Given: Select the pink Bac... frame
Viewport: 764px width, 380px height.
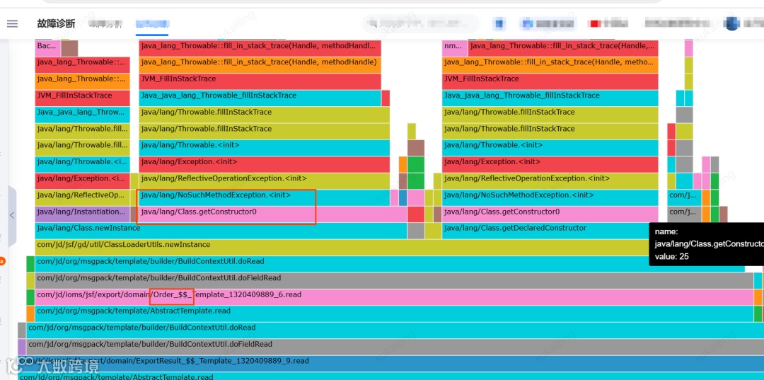Looking at the screenshot, I should tap(48, 47).
